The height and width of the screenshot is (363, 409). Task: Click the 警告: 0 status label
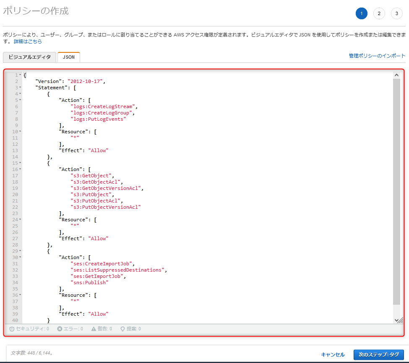104,329
